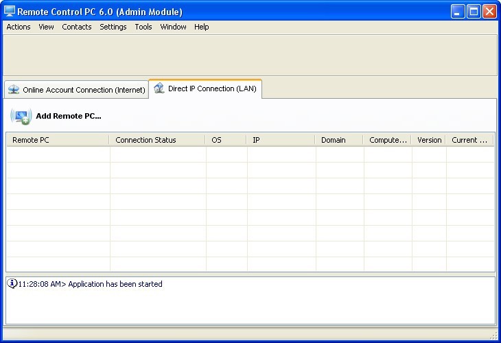Sort by Compute... column header
Viewport: 501px width, 343px height.
coord(387,140)
